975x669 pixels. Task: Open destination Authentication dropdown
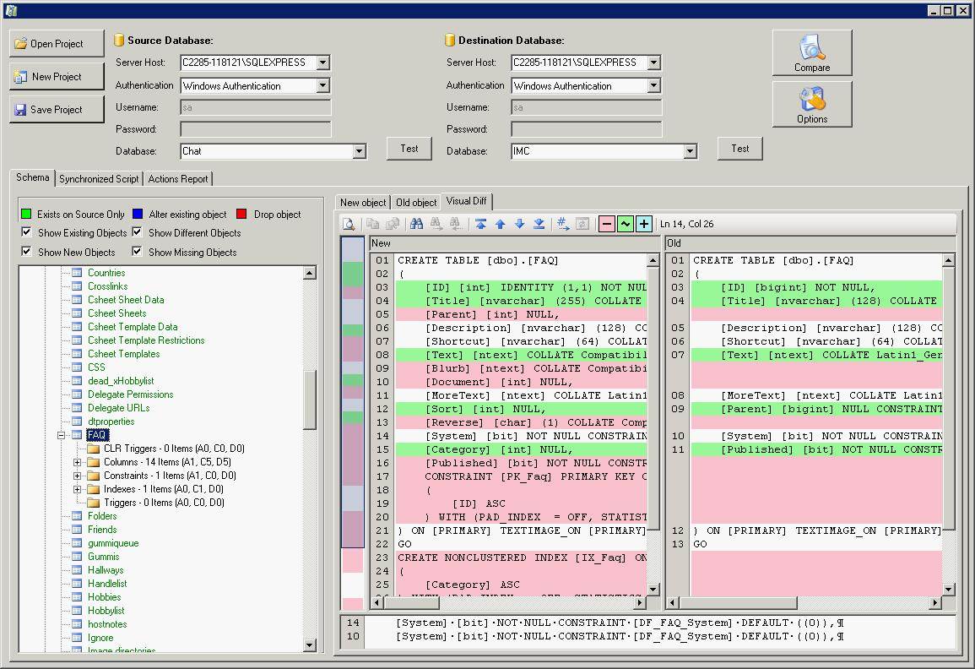tap(653, 86)
